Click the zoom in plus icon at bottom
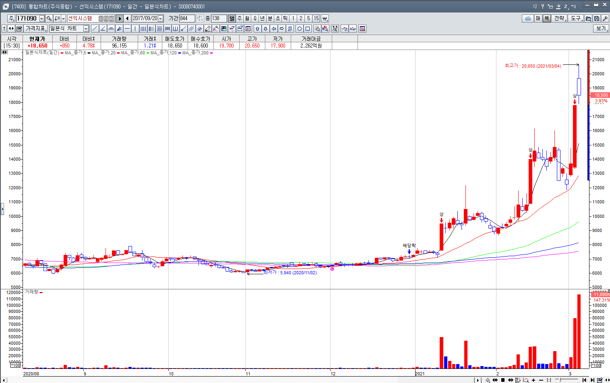This screenshot has height=383, width=610. [x=533, y=380]
